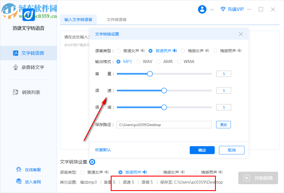Select 普通女声 voice type
This screenshot has width=284, height=193.
[x=118, y=51]
